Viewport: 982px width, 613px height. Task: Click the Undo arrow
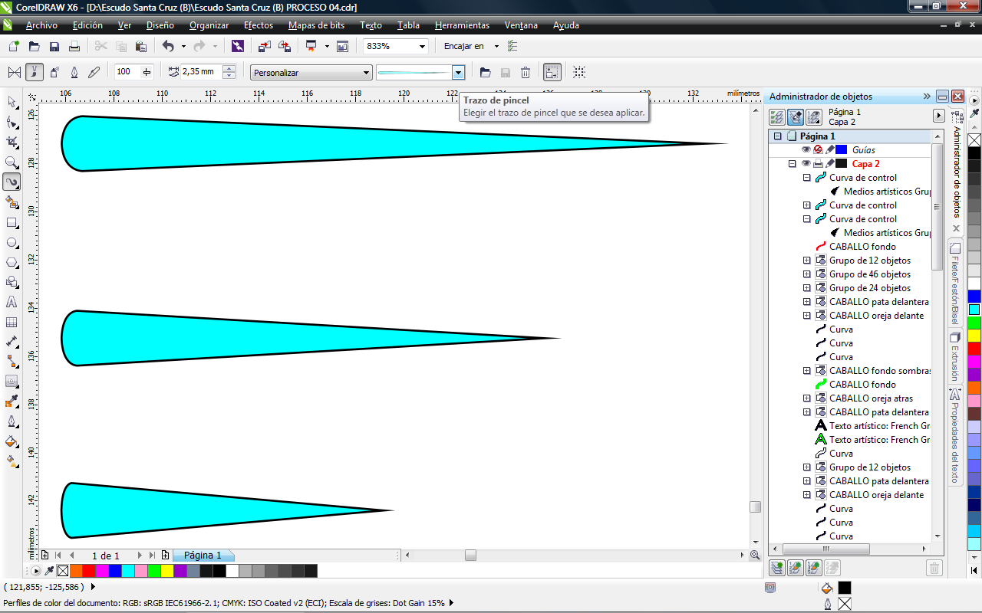pyautogui.click(x=167, y=46)
